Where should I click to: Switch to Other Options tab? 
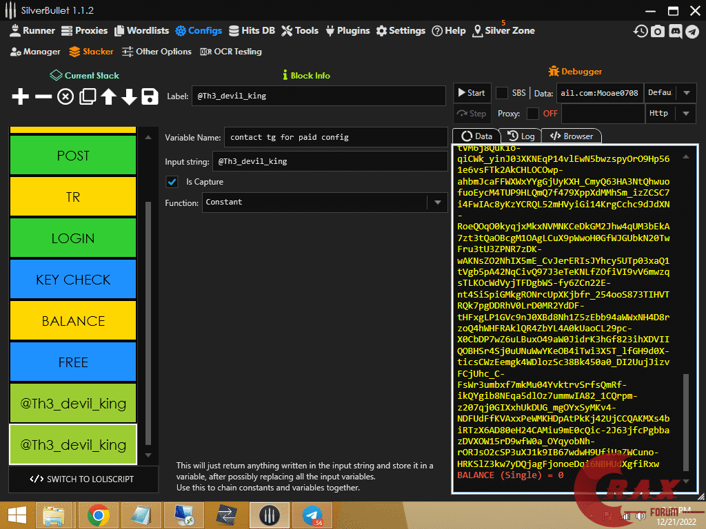coord(157,52)
